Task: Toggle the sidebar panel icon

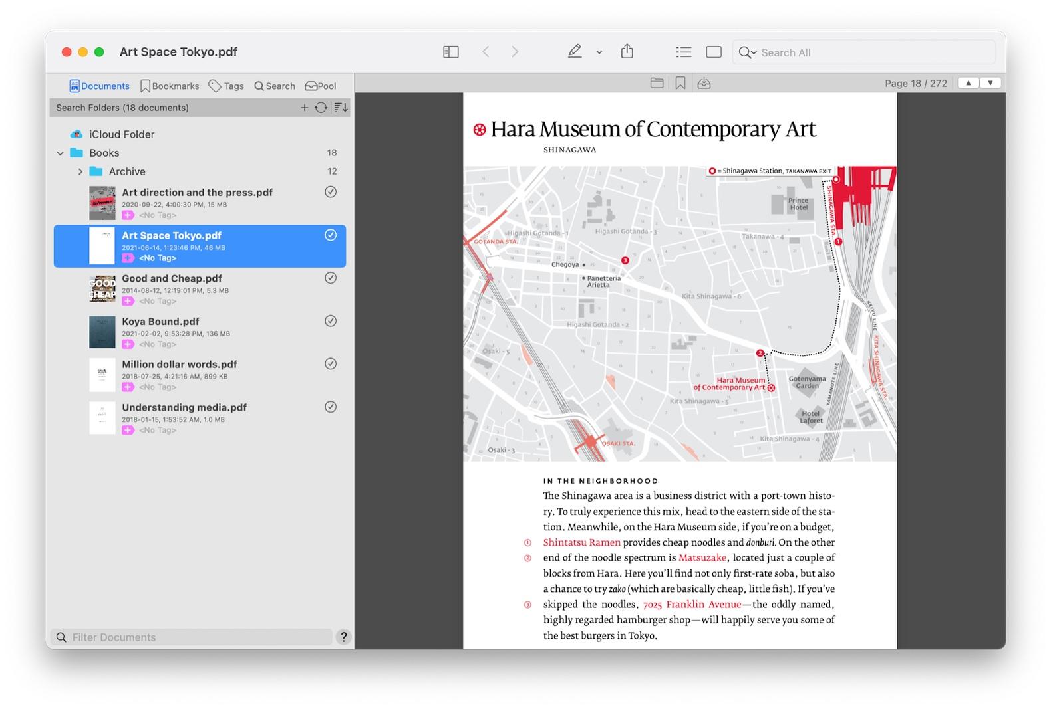Action: 450,52
